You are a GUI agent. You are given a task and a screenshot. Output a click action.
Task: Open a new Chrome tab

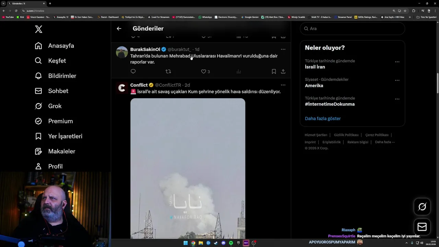point(50,3)
